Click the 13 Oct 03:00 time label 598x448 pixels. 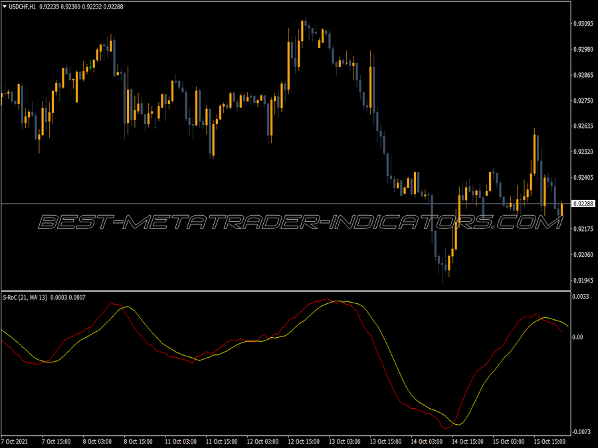(x=345, y=442)
